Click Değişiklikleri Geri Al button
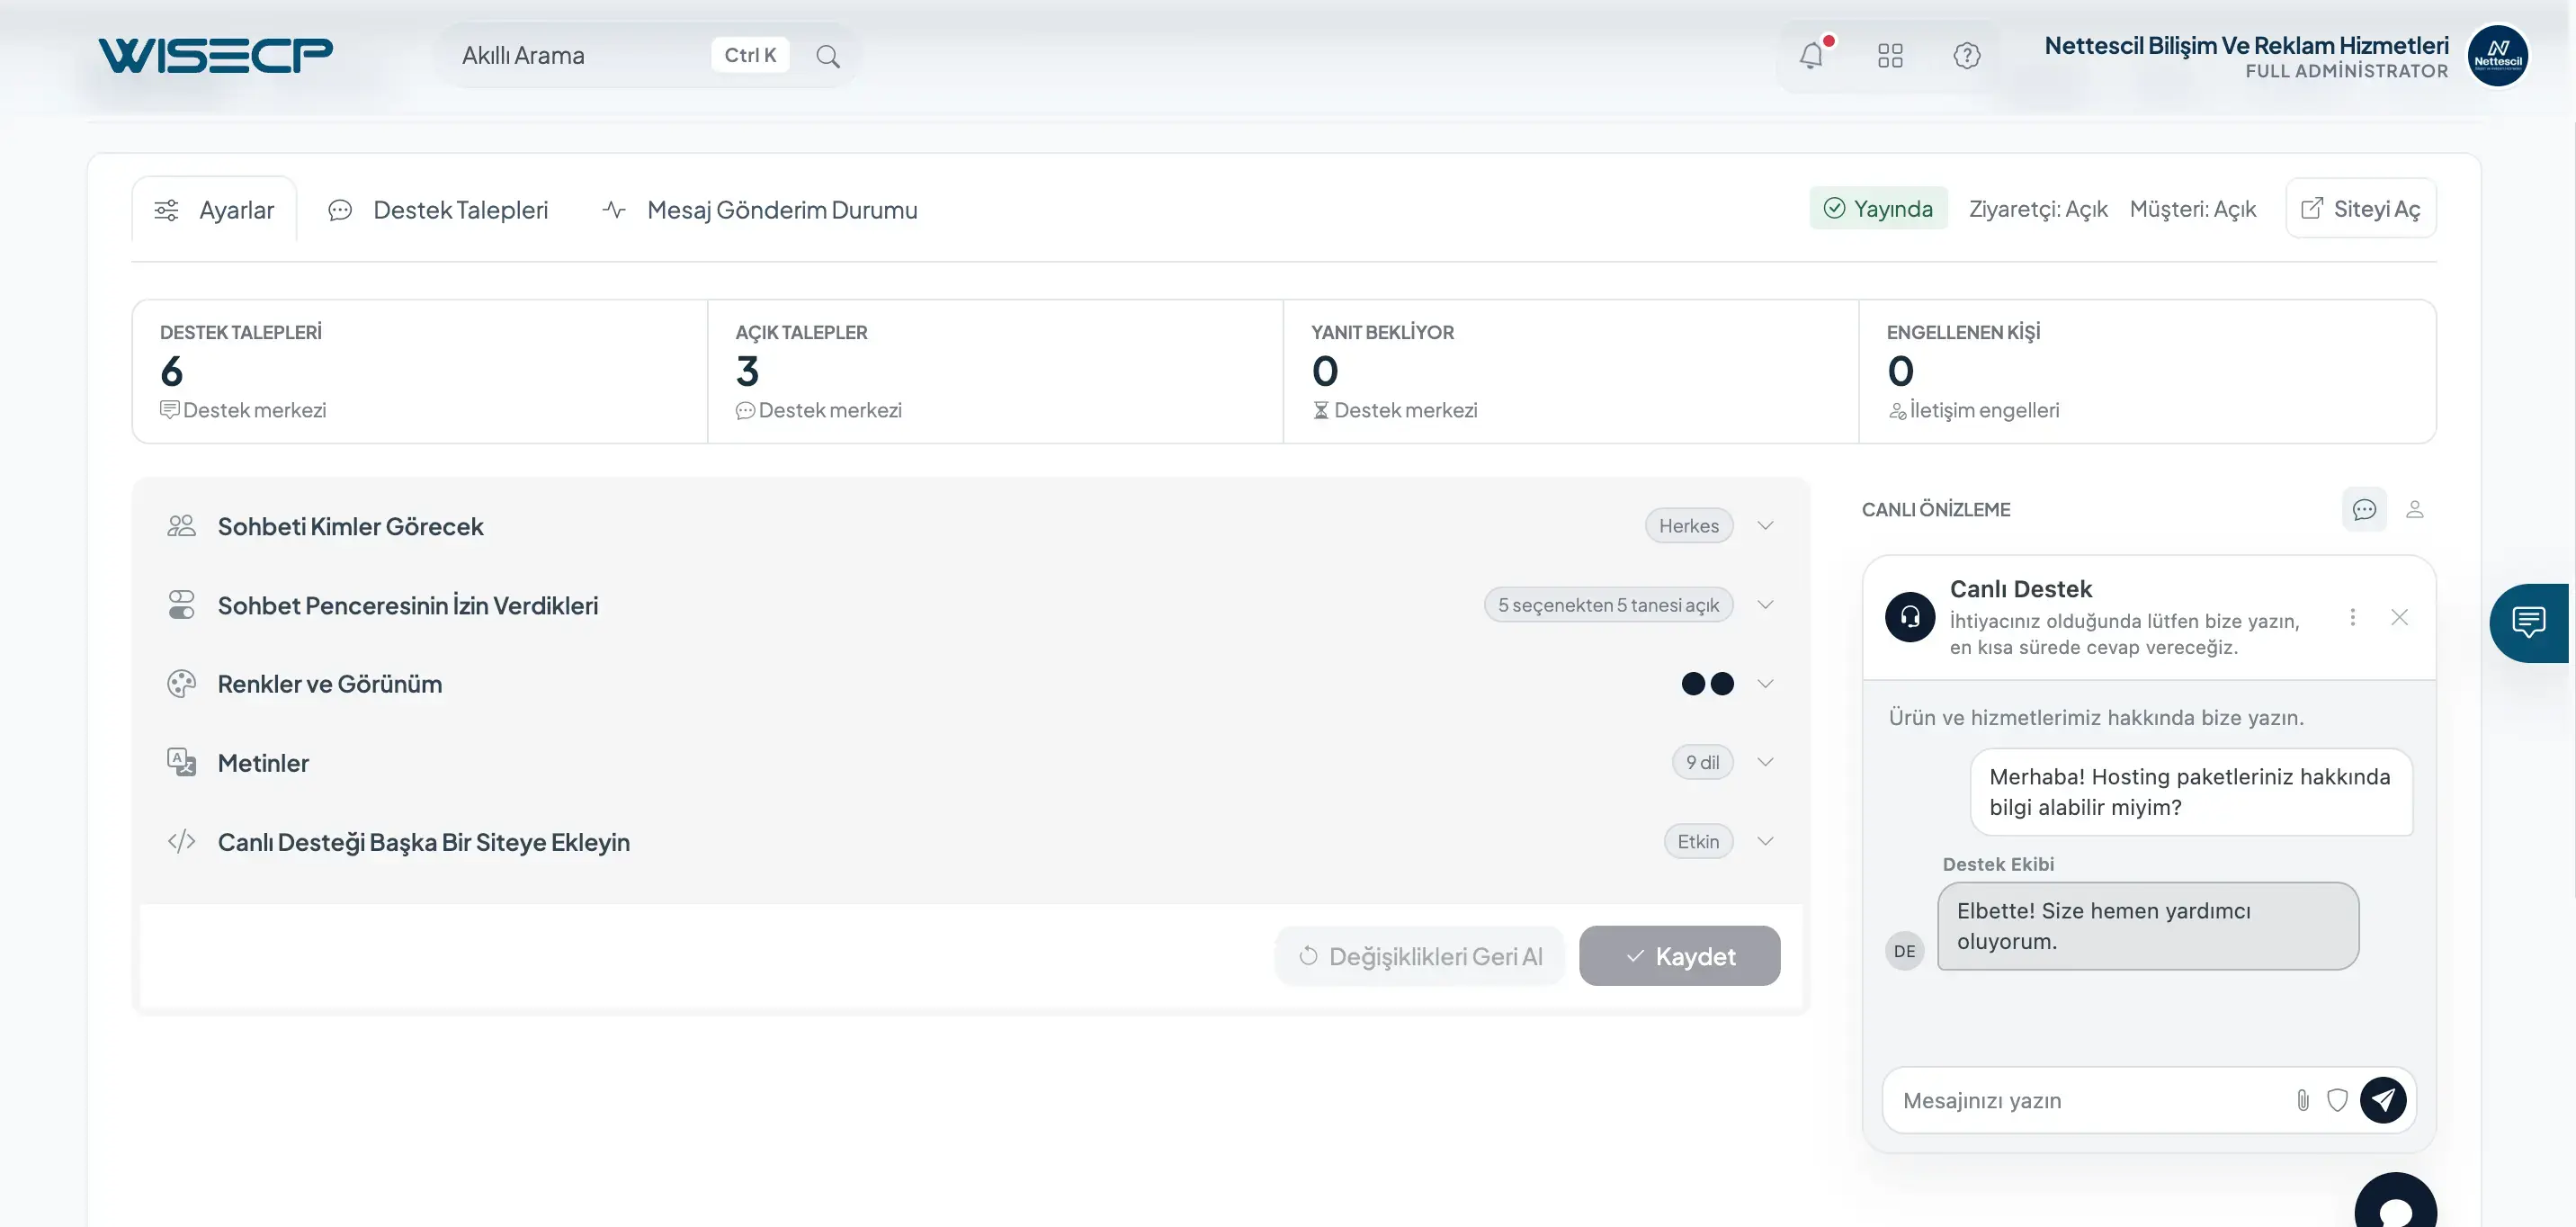Screen dimensions: 2576x1227 (x=1419, y=956)
